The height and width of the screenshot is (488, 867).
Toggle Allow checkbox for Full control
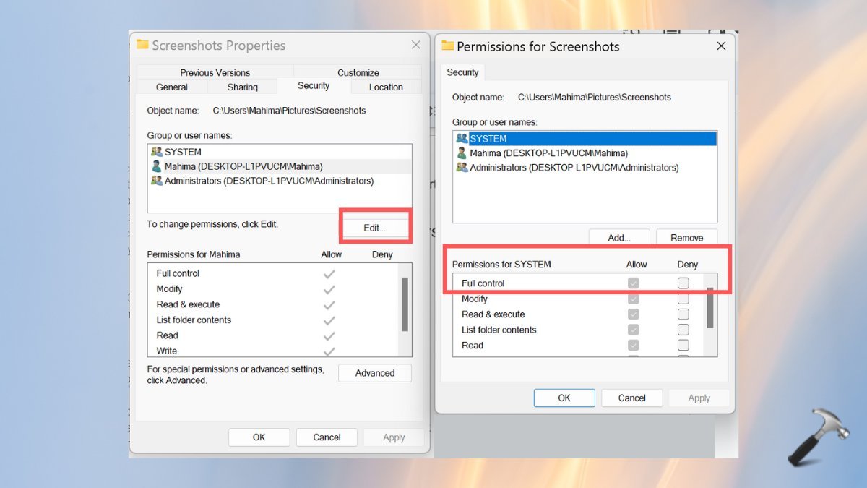click(x=634, y=283)
